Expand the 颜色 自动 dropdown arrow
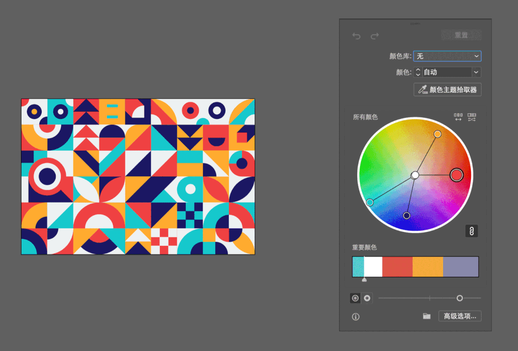 tap(476, 72)
